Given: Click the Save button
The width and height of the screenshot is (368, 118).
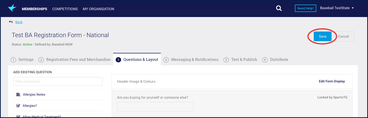Looking at the screenshot, I should coord(322,36).
